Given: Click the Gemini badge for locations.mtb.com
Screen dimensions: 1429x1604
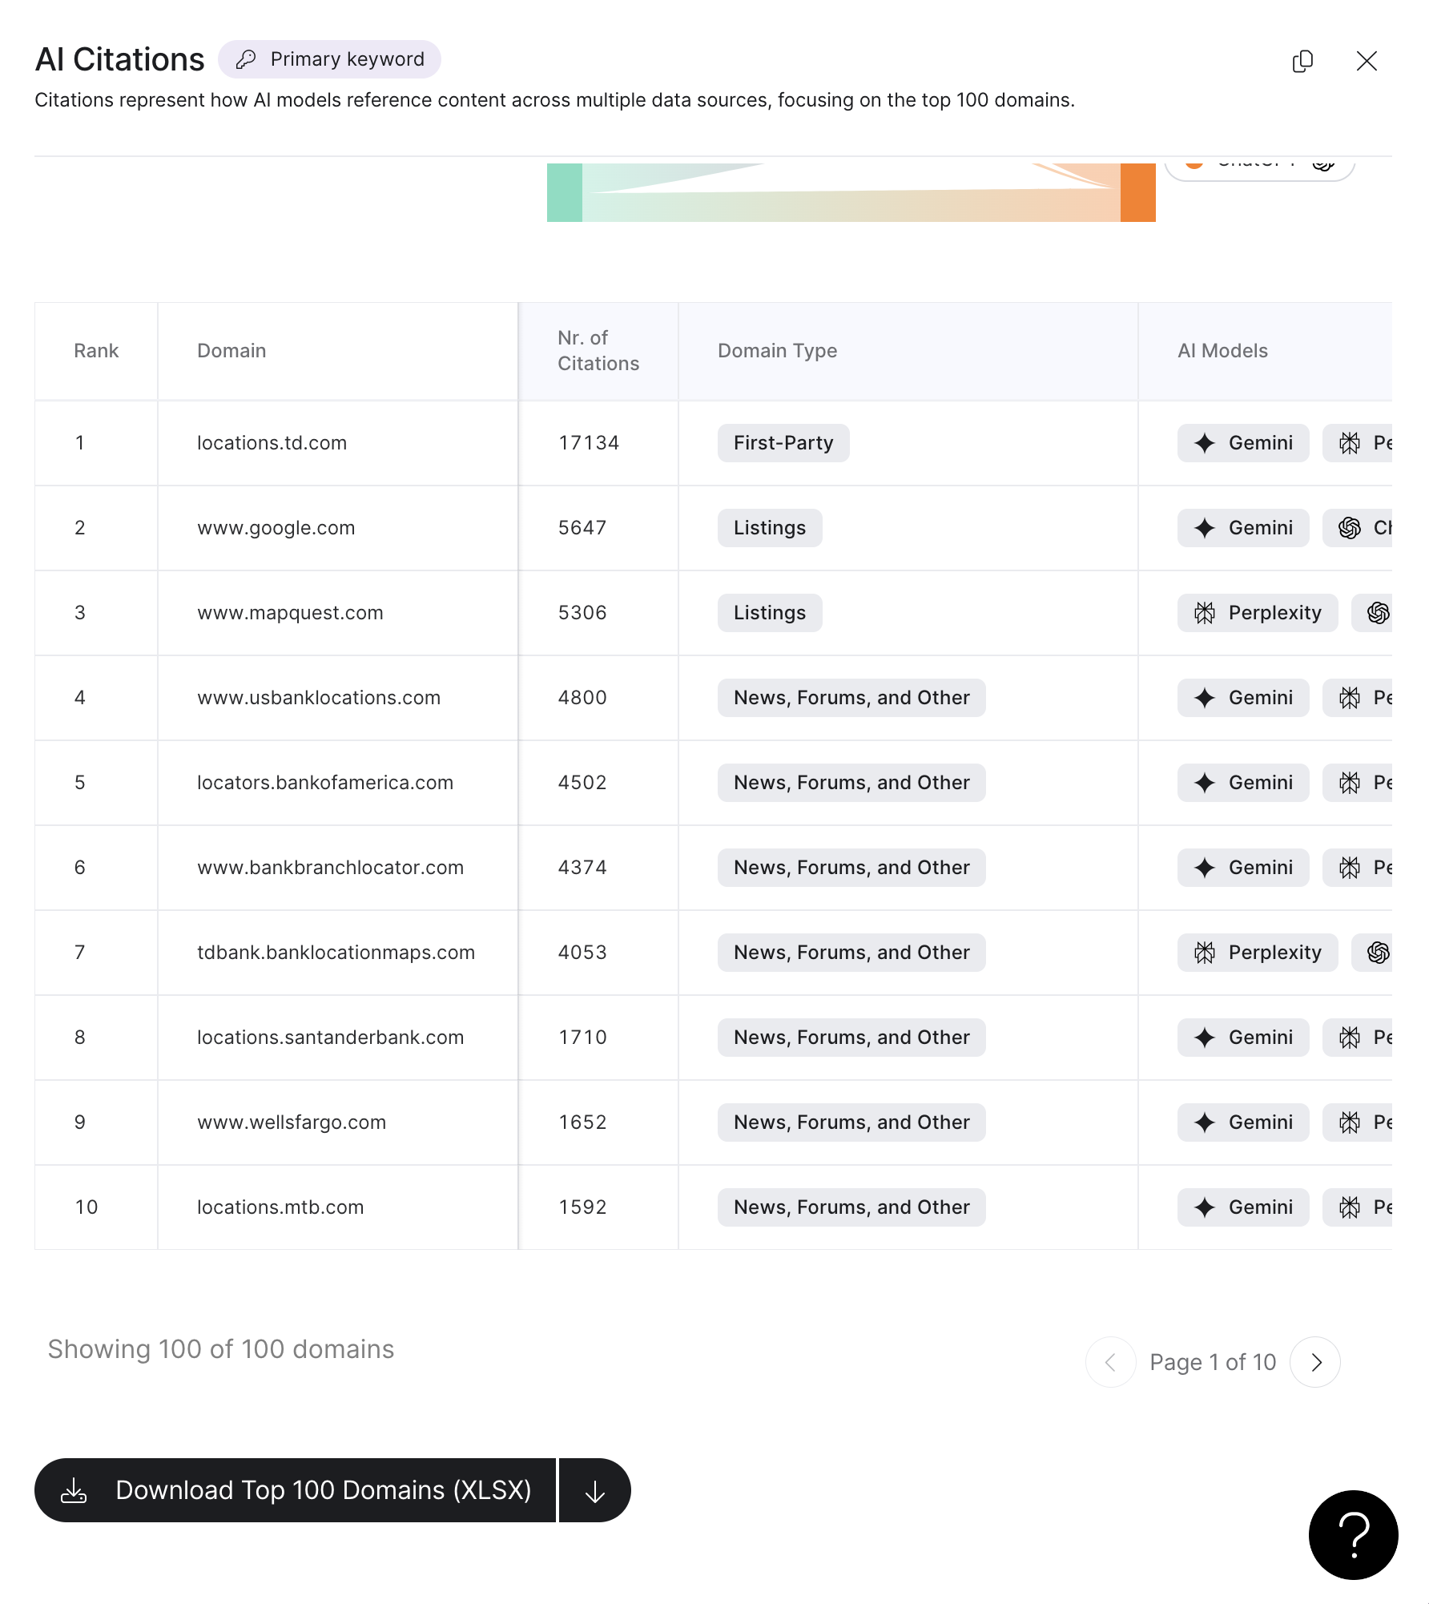Looking at the screenshot, I should (1243, 1207).
